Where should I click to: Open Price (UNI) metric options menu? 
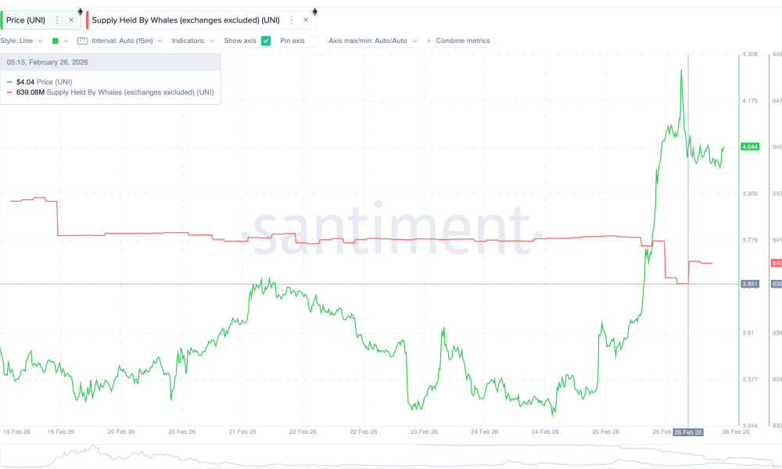(x=57, y=20)
